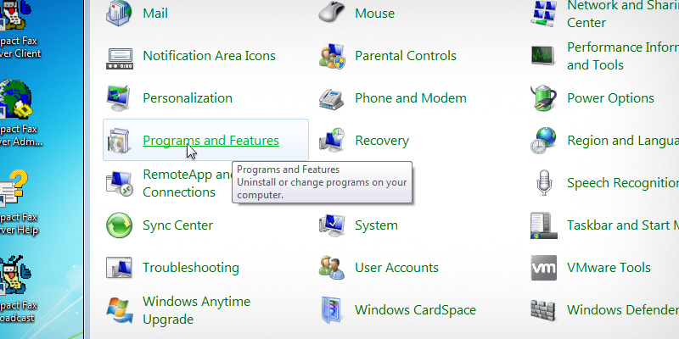Viewport: 679px width, 339px height.
Task: Open the Windows Anytime Upgrade link
Action: coord(196,310)
